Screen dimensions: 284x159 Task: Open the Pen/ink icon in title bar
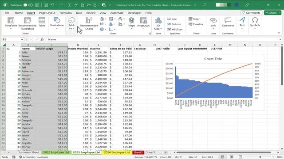(247, 5)
